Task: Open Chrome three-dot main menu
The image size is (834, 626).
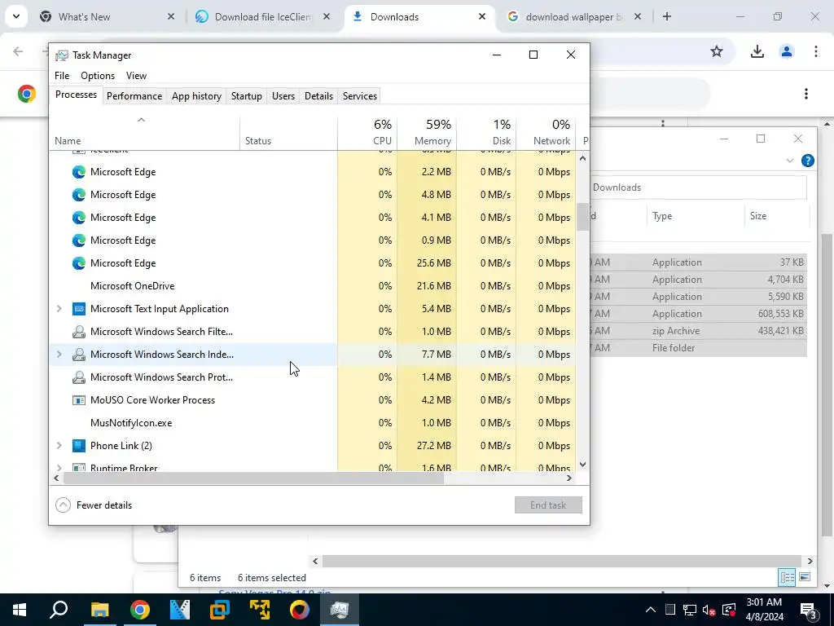Action: click(816, 51)
